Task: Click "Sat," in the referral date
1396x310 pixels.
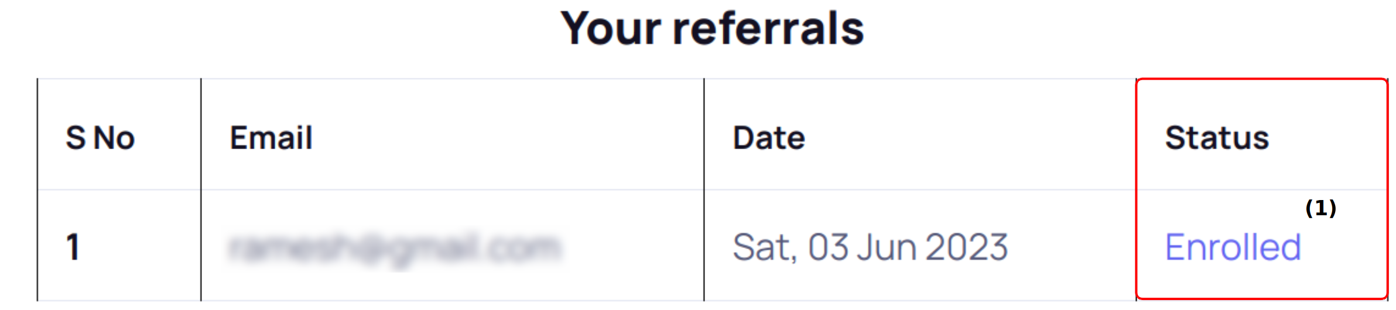Action: pos(765,247)
